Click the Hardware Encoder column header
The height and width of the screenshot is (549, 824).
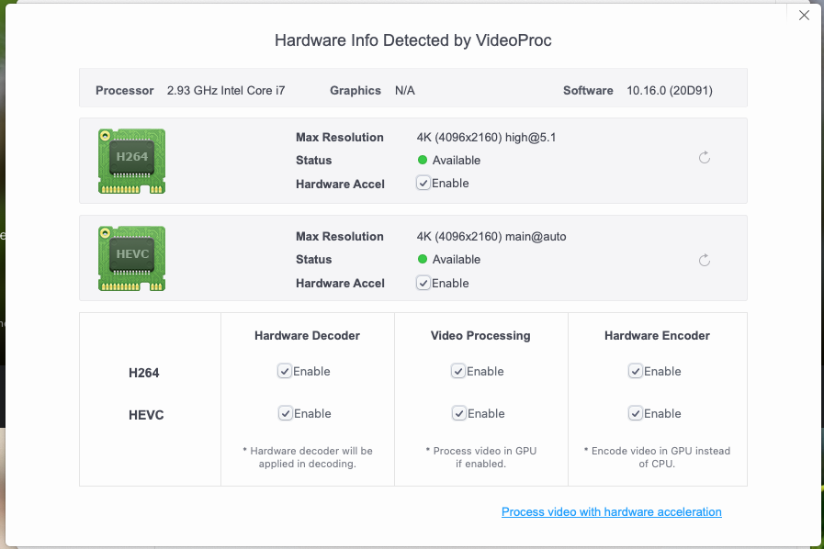[657, 336]
